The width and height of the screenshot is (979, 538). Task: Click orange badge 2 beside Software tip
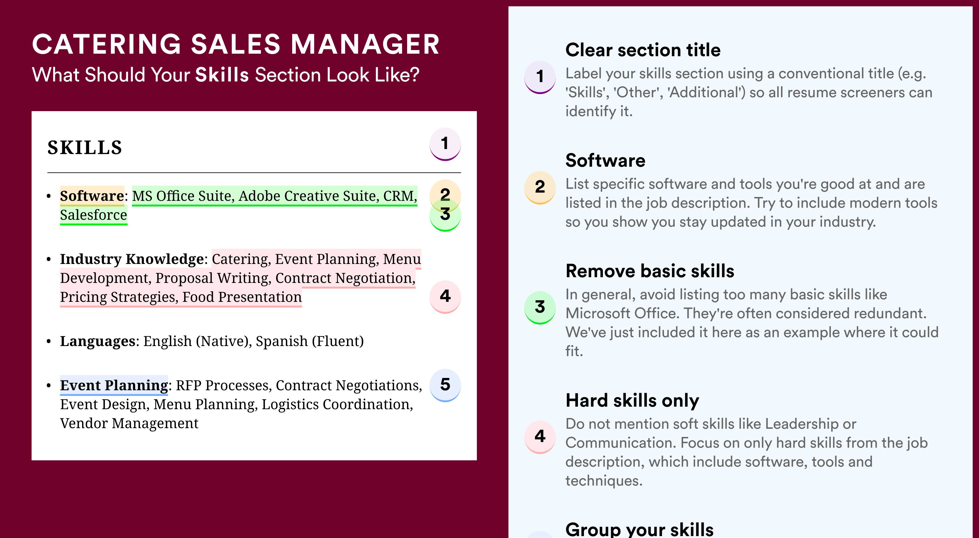tap(540, 188)
